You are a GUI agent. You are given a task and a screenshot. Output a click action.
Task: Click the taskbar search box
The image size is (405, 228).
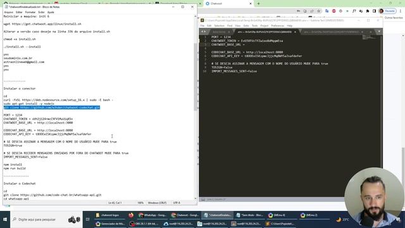(46, 220)
